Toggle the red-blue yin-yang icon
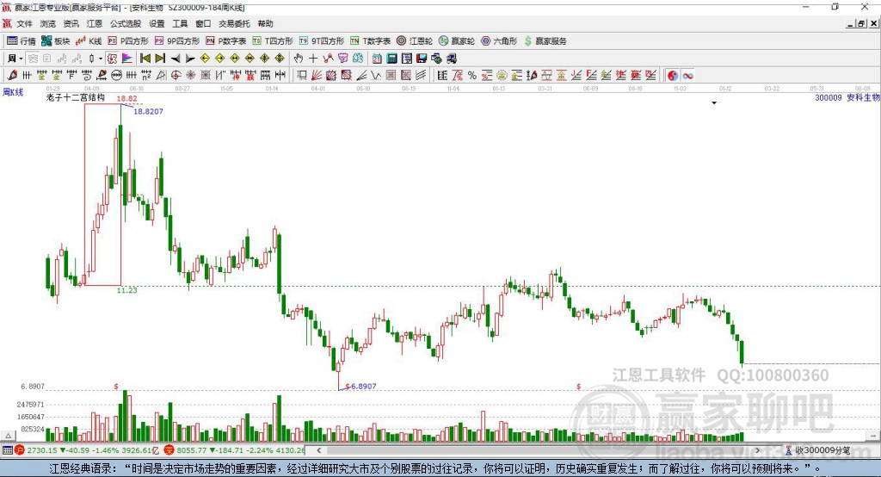The height and width of the screenshot is (477, 881). click(x=673, y=76)
